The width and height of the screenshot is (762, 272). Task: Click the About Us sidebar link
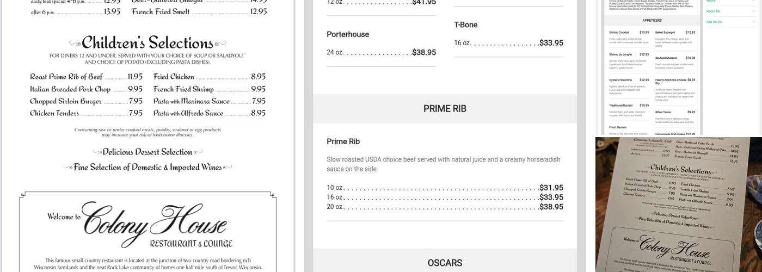click(x=713, y=11)
